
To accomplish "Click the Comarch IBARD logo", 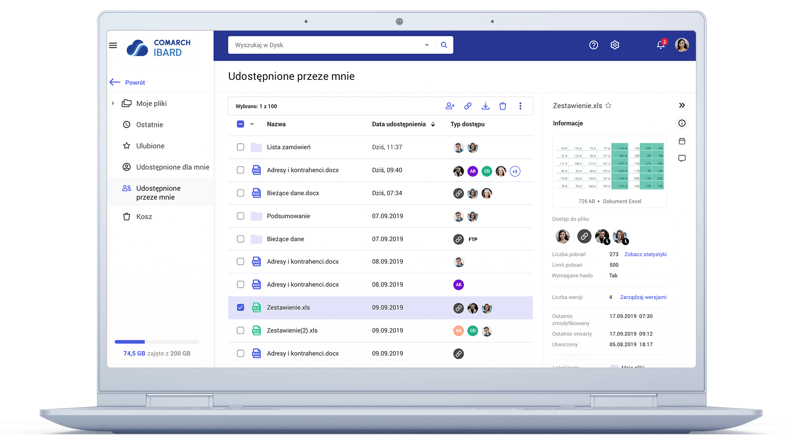I will tap(159, 48).
